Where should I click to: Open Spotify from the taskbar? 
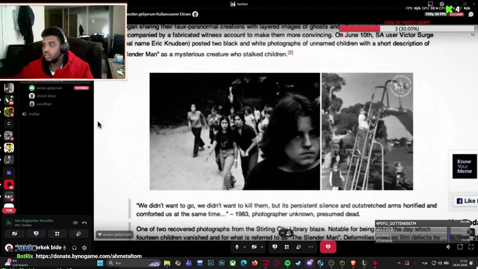(x=287, y=263)
